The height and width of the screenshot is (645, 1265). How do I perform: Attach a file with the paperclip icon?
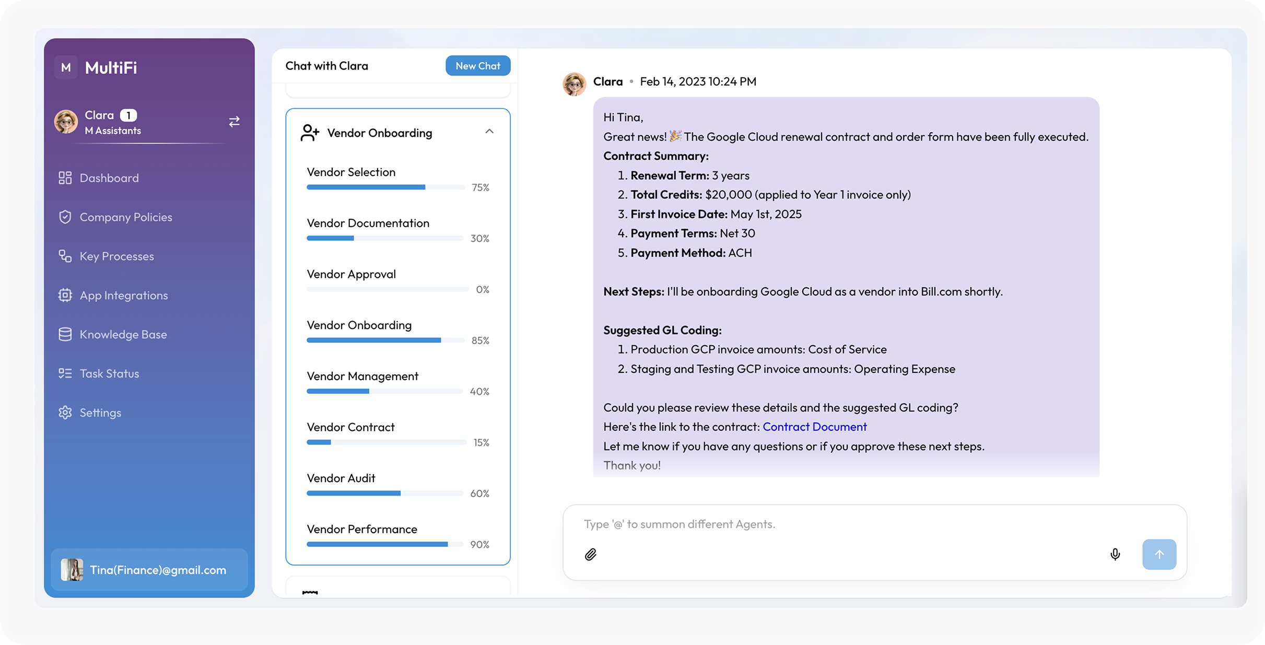[591, 554]
